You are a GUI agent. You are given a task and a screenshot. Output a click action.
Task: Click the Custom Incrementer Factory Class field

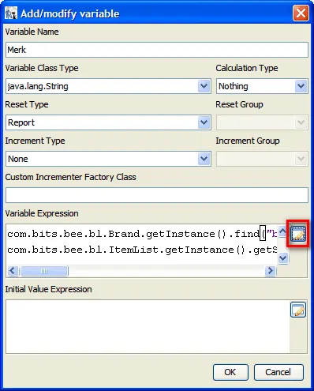click(157, 195)
